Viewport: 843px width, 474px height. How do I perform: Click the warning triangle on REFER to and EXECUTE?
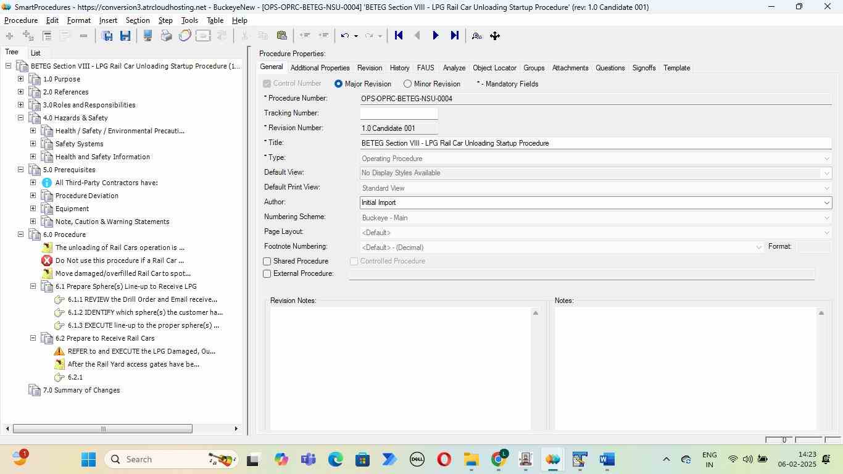click(x=59, y=351)
